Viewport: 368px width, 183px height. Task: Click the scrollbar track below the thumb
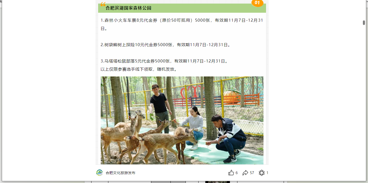point(364,102)
